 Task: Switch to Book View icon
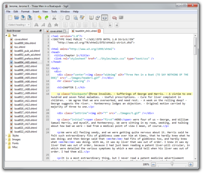tap(91, 18)
